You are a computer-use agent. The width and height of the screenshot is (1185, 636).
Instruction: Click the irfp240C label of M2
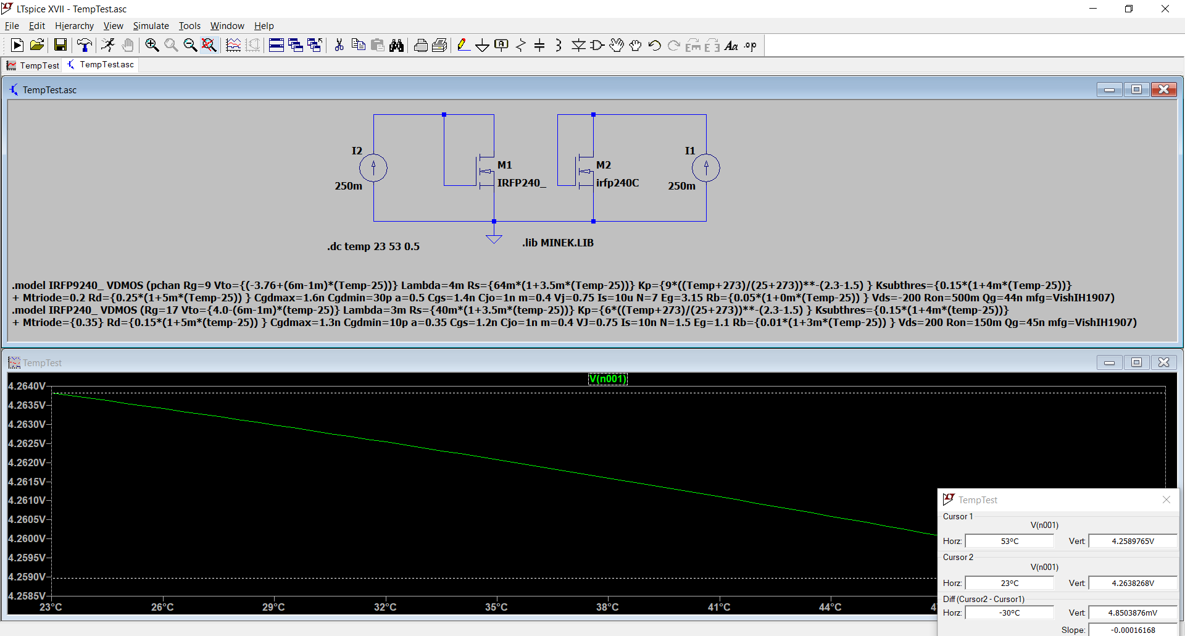(x=617, y=183)
